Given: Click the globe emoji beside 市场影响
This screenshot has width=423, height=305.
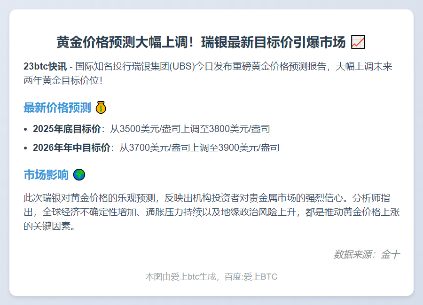Looking at the screenshot, I should click(79, 174).
